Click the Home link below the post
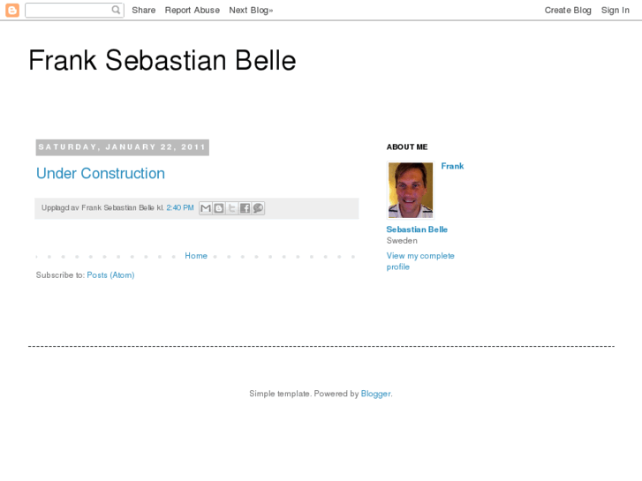Viewport: 642px width, 481px height. click(x=196, y=256)
